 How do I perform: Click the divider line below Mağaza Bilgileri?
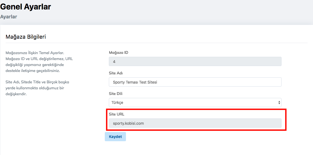156,43
